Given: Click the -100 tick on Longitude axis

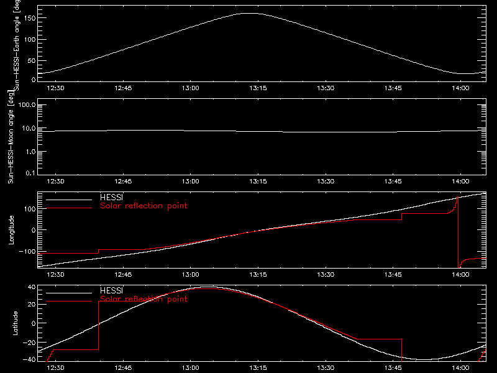Looking at the screenshot, I should coord(27,252).
